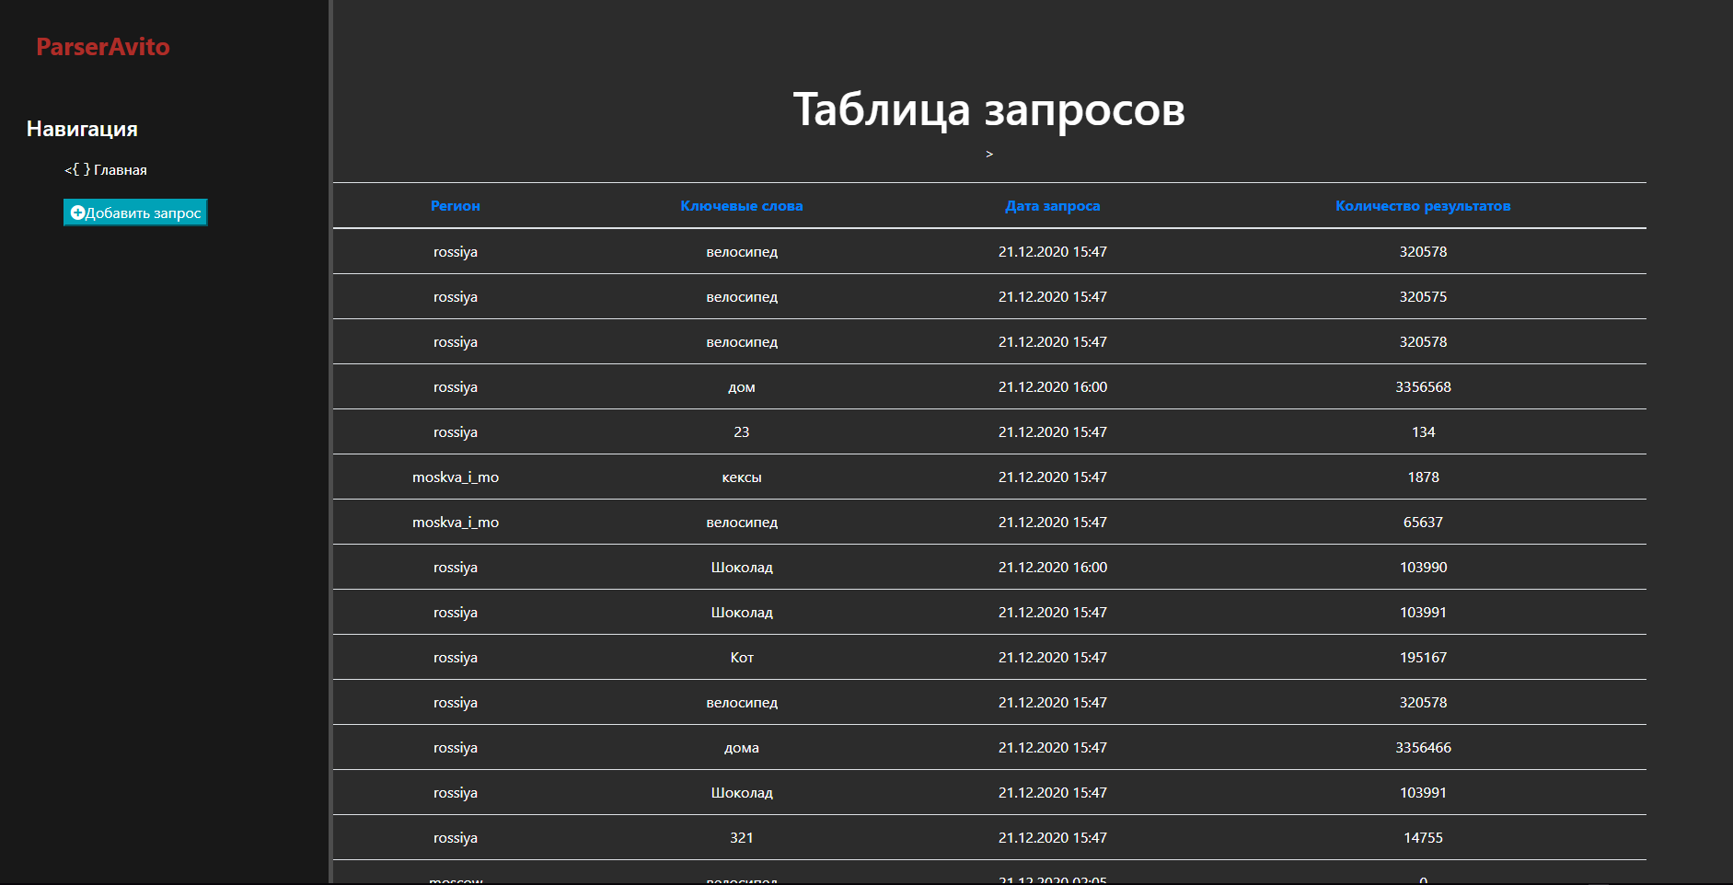
Task: Click the date 21.12.2020 16:00 next to дом
Action: click(1052, 386)
